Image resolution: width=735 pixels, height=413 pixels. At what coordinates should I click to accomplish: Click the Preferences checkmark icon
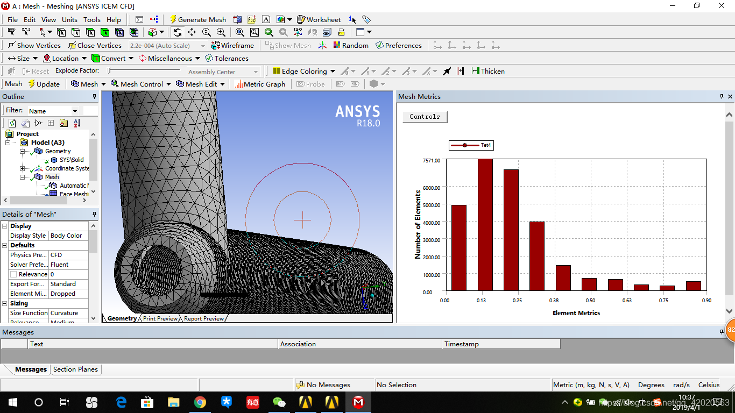[x=379, y=45]
